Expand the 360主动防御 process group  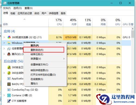pyautogui.click(x=4, y=73)
